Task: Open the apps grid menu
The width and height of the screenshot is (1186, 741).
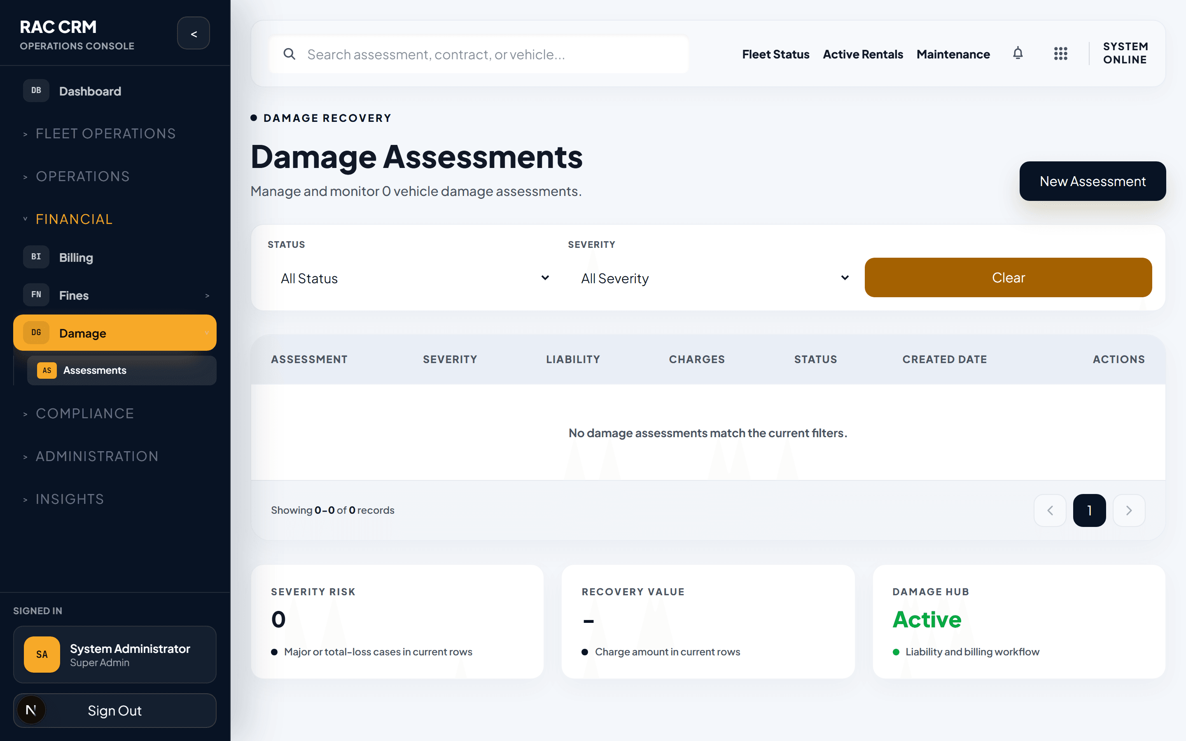Action: click(x=1060, y=54)
